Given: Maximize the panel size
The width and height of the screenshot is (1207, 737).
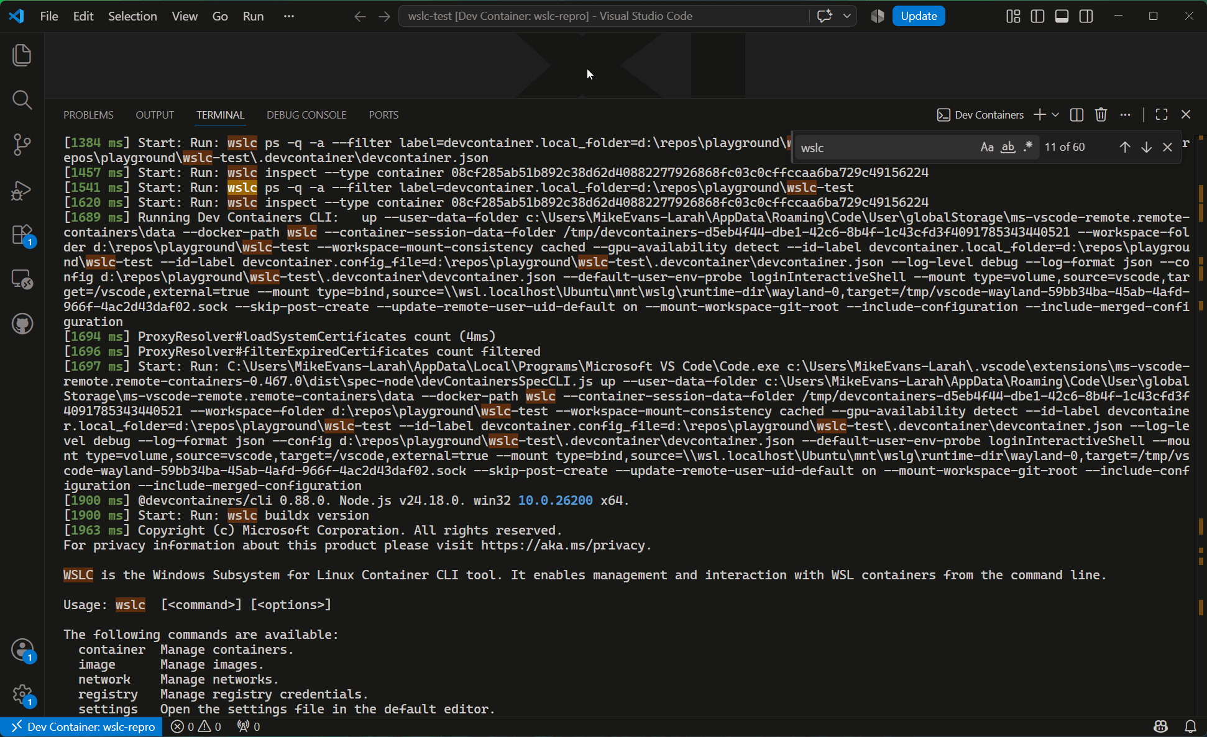Looking at the screenshot, I should click(x=1161, y=115).
